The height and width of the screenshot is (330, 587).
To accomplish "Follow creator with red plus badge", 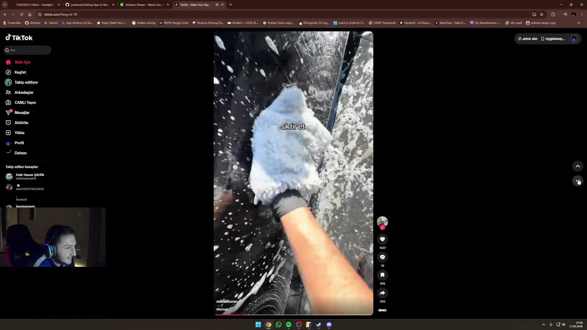I will pos(382,227).
